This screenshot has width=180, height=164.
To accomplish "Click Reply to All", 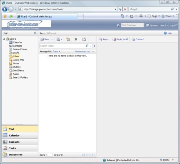I will [120, 39].
